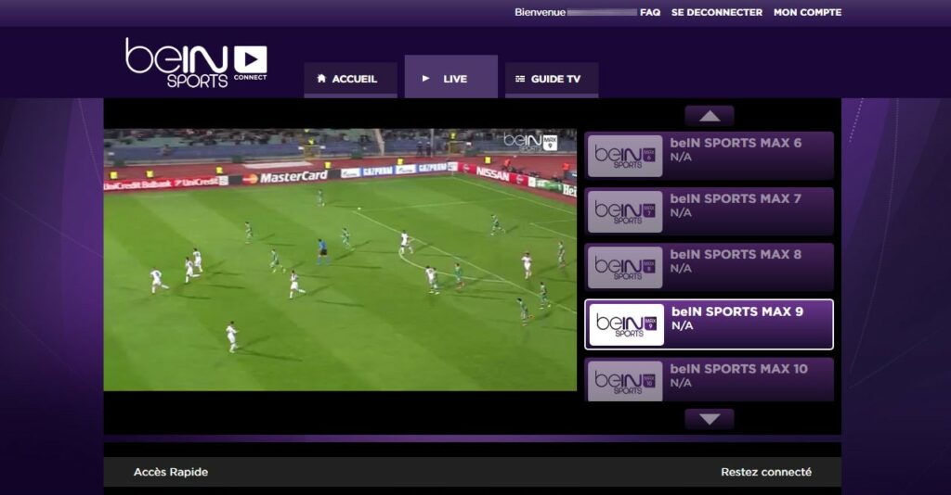
Task: Go to the Accueil tab
Action: (350, 80)
